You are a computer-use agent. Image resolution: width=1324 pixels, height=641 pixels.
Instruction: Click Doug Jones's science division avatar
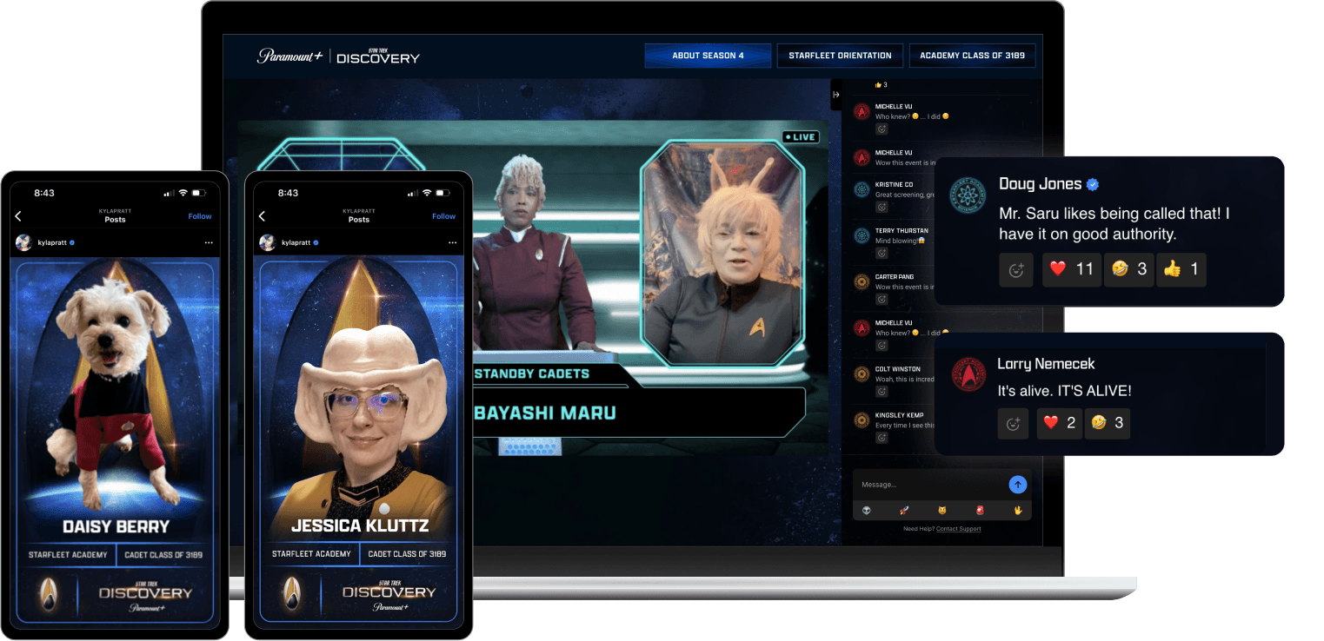click(968, 195)
